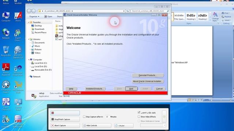Click the Word zoom slider
This screenshot has width=234, height=131.
click(221, 100)
